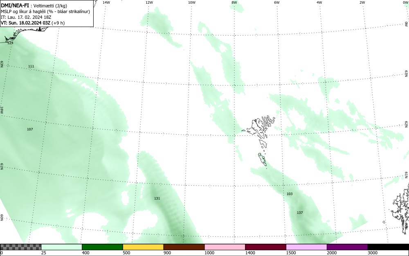Click the brown 900-1000 legend swatch
Screen dimensions: 409x256
(184, 247)
